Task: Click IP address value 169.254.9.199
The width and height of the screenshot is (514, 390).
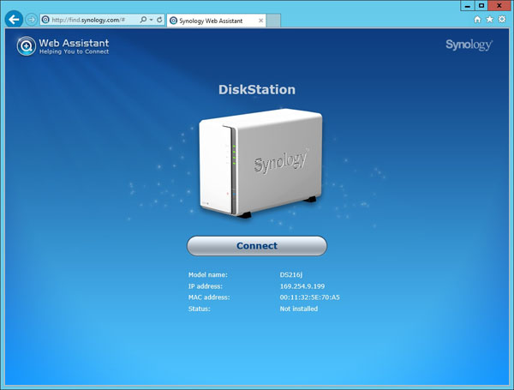Action: [302, 286]
